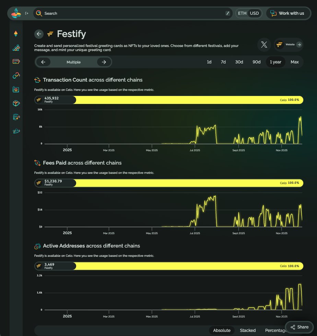Click the 3,469 Festify addresses badge
The width and height of the screenshot is (317, 336).
pyautogui.click(x=55, y=266)
